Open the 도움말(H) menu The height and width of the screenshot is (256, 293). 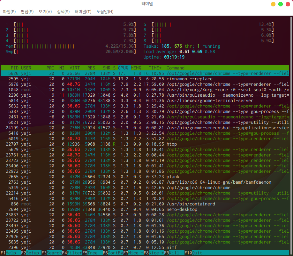click(105, 12)
